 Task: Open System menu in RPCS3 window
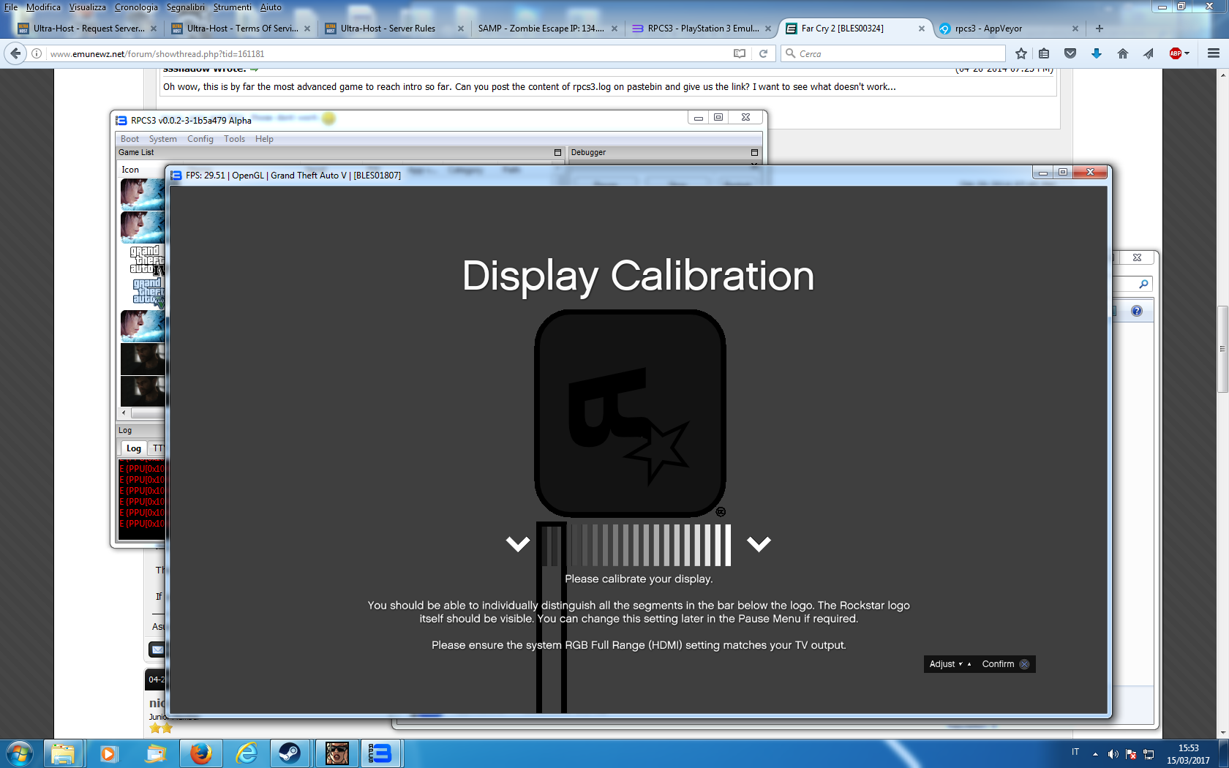pos(163,139)
